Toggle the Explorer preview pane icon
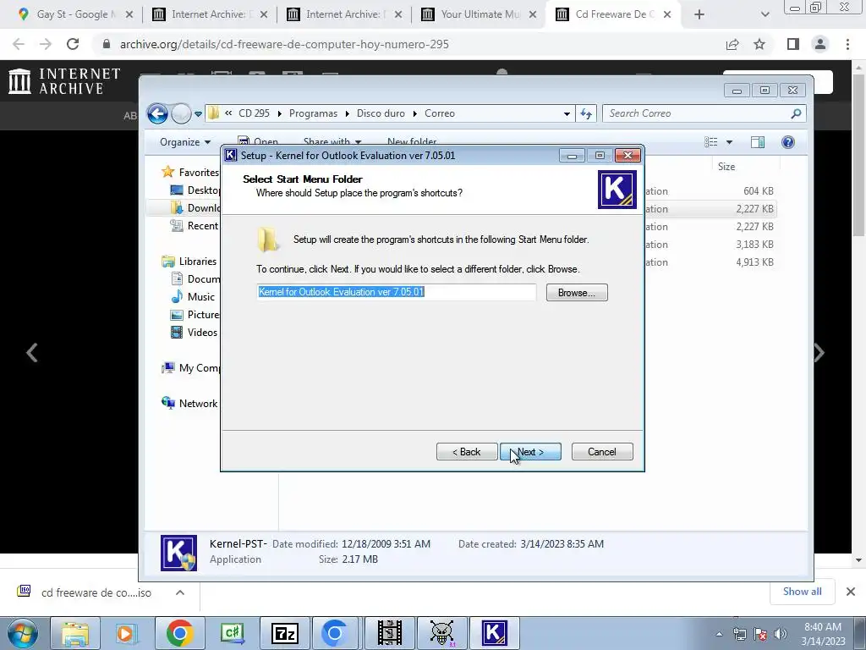This screenshot has width=866, height=650. click(x=758, y=142)
